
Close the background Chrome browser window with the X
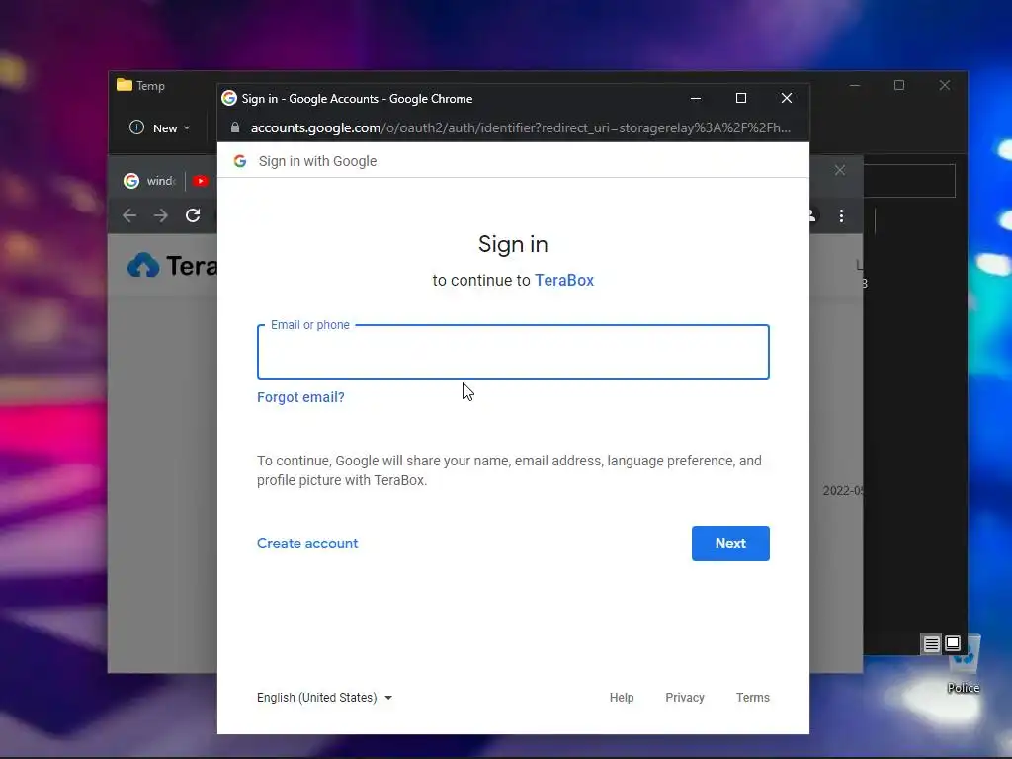[840, 170]
